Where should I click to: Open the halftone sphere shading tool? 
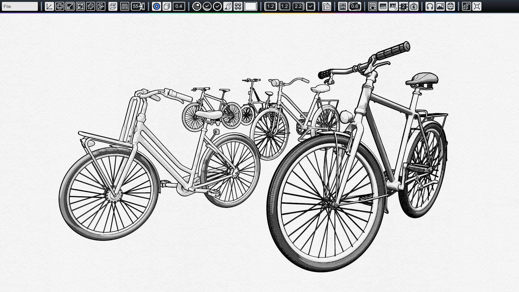tap(196, 6)
